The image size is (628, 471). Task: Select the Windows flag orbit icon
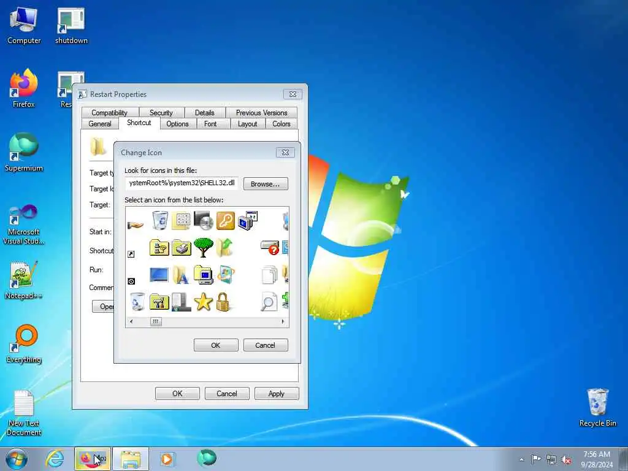click(226, 275)
